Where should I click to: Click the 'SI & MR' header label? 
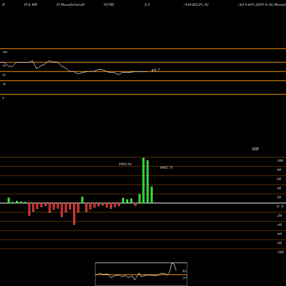coord(30,5)
